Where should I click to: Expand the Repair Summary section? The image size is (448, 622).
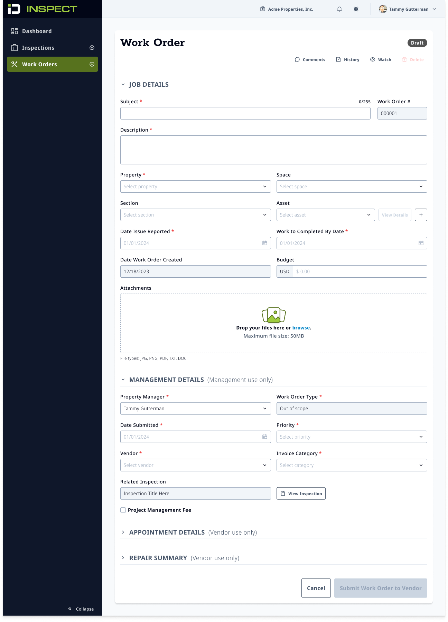(123, 558)
